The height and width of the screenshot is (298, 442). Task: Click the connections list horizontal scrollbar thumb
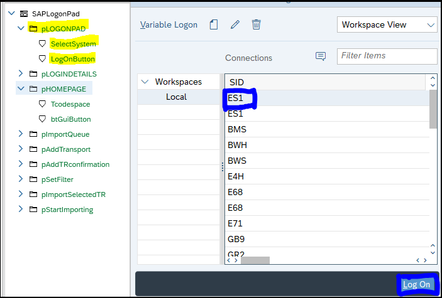coord(255,260)
